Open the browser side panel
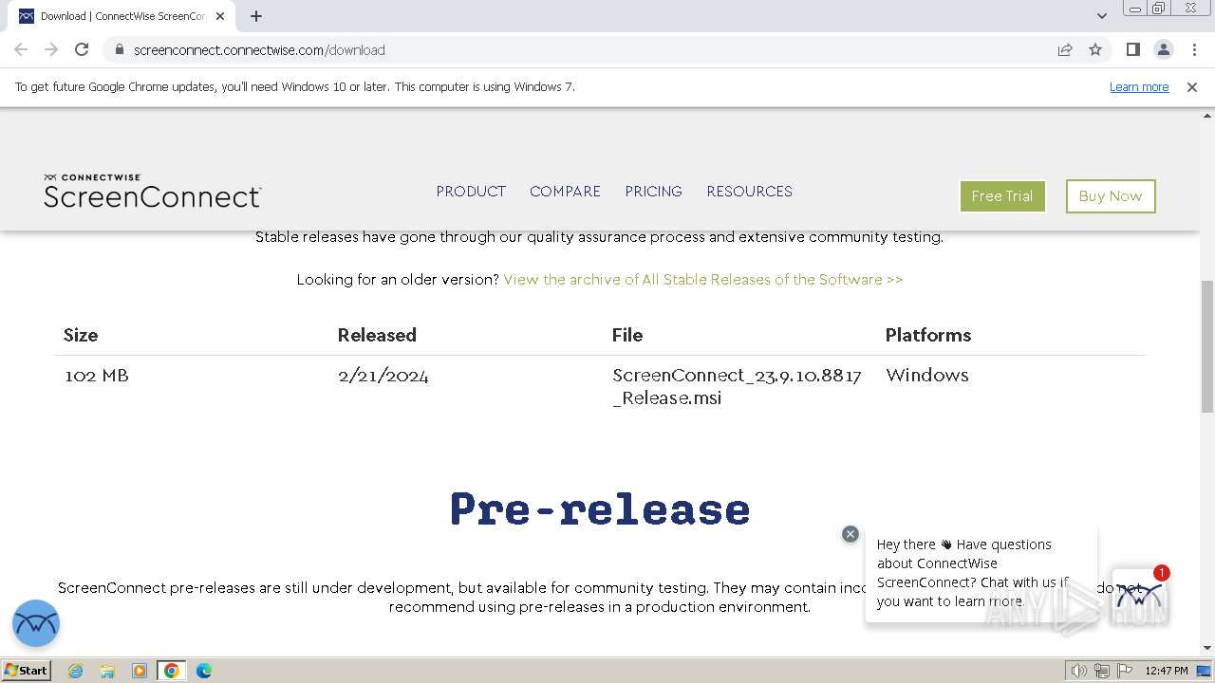The height and width of the screenshot is (683, 1215). (1132, 49)
